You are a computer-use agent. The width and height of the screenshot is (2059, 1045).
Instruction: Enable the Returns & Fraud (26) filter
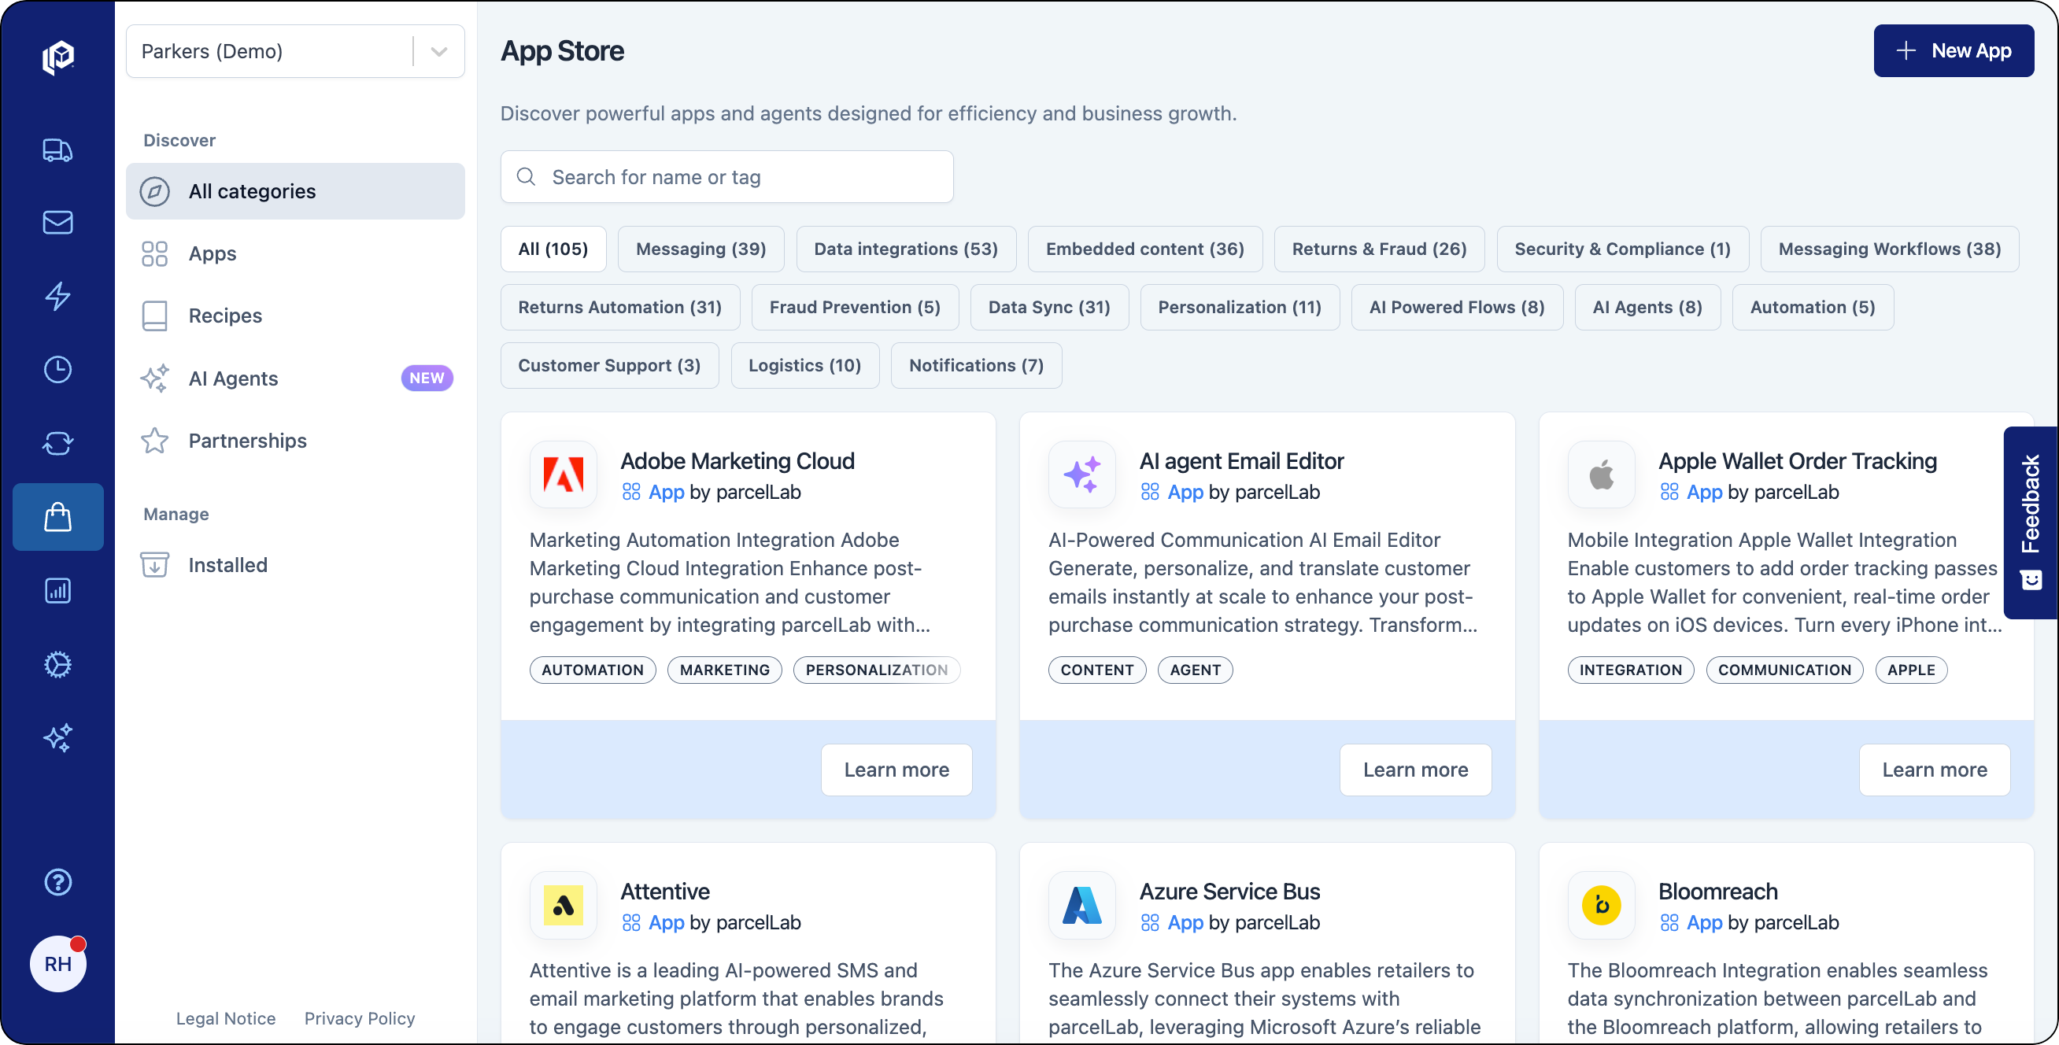point(1380,249)
